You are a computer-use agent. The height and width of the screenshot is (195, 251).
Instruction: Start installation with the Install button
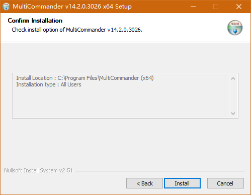click(182, 183)
